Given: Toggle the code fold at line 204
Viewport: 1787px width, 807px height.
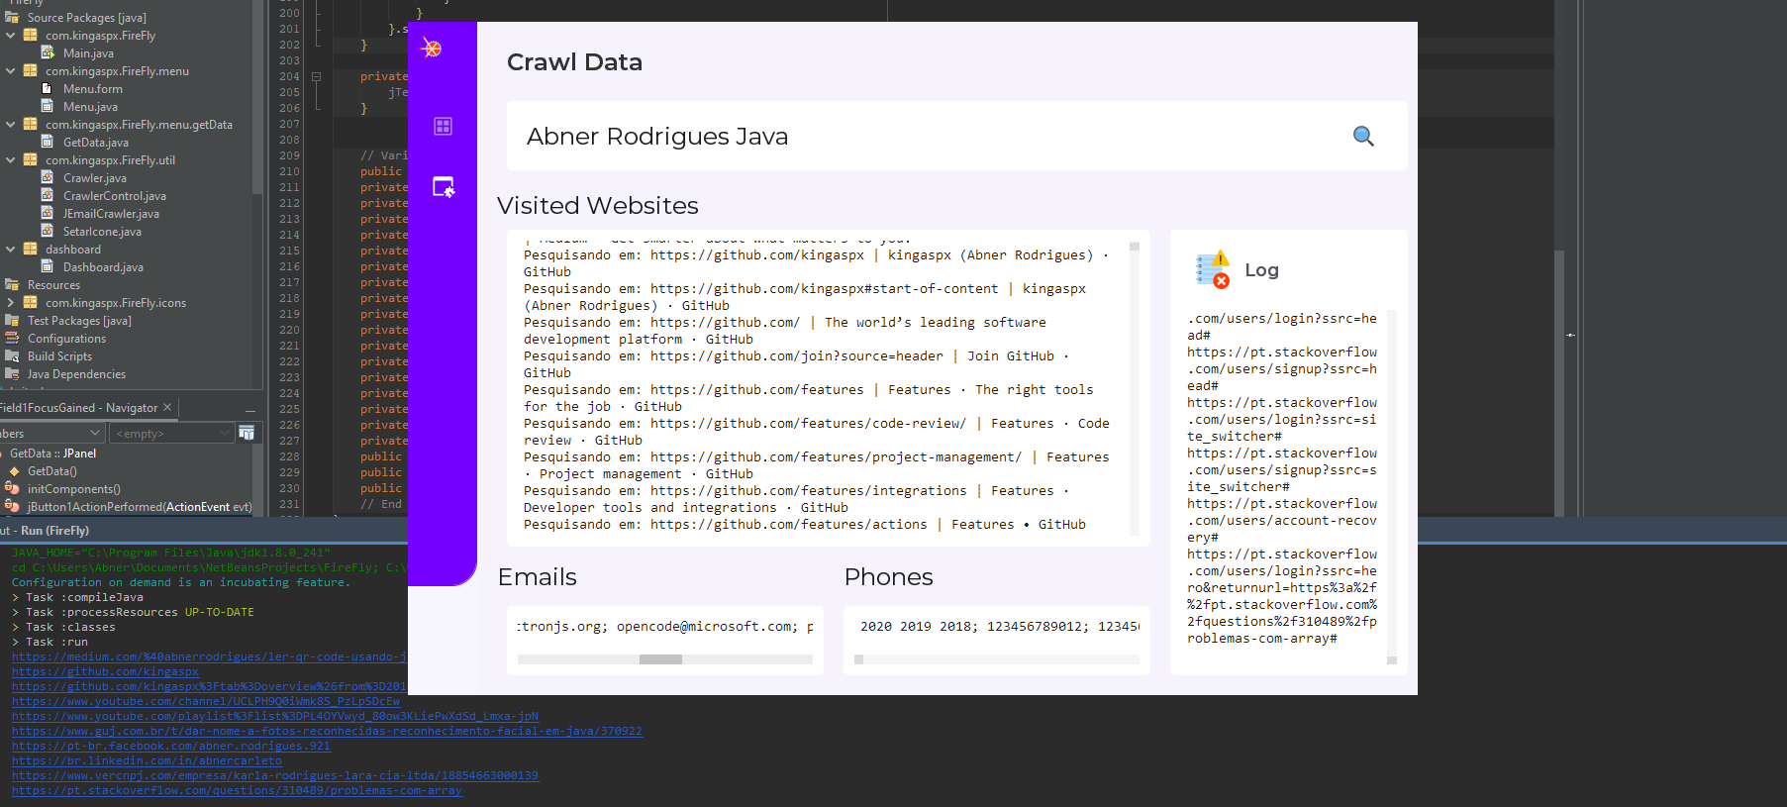Looking at the screenshot, I should point(316,76).
